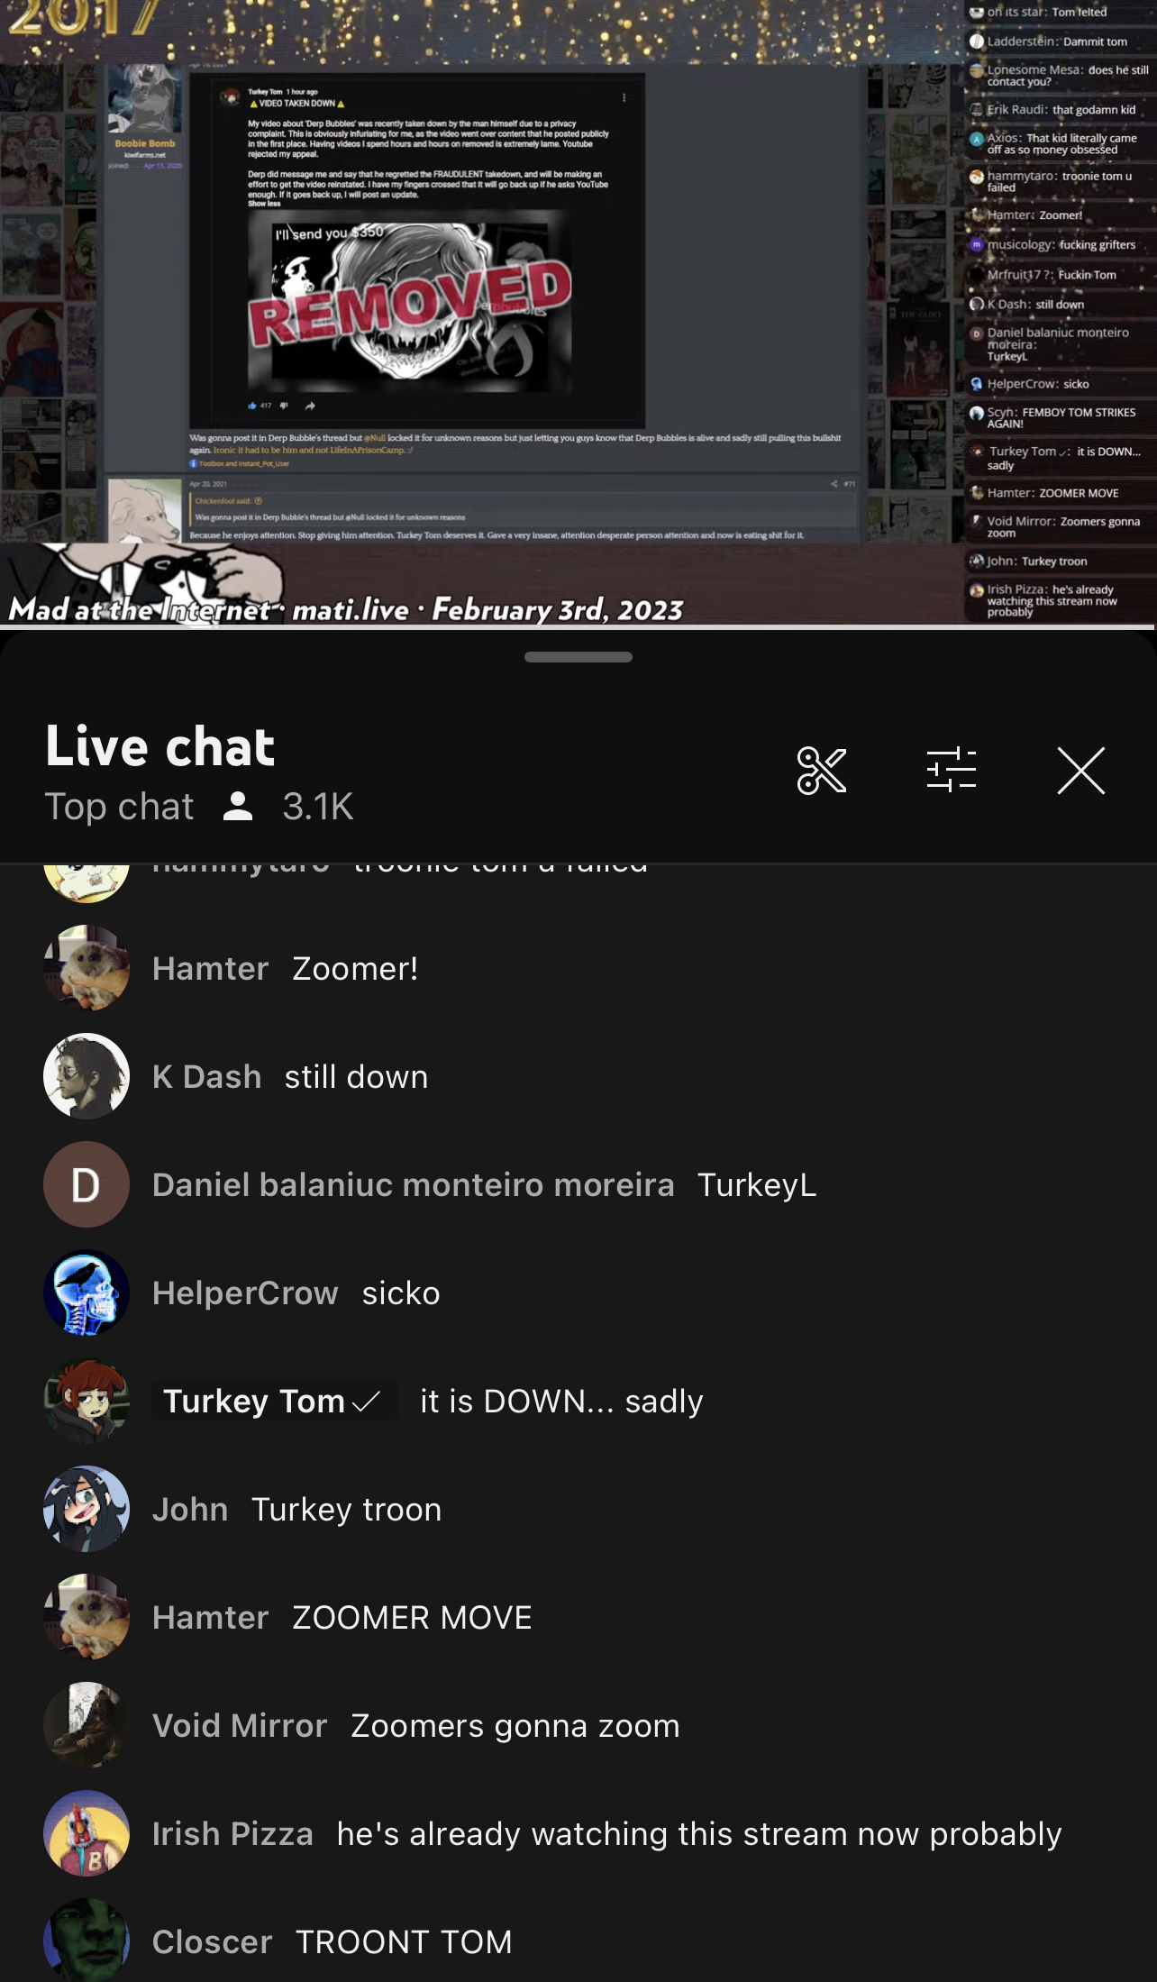The height and width of the screenshot is (1982, 1157).
Task: Grab the chat sheet drag handle
Action: (578, 657)
